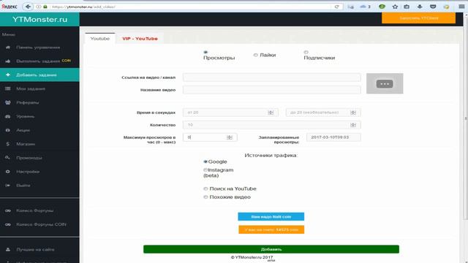Switch to Youtube tab
The image size is (468, 263).
pos(100,39)
